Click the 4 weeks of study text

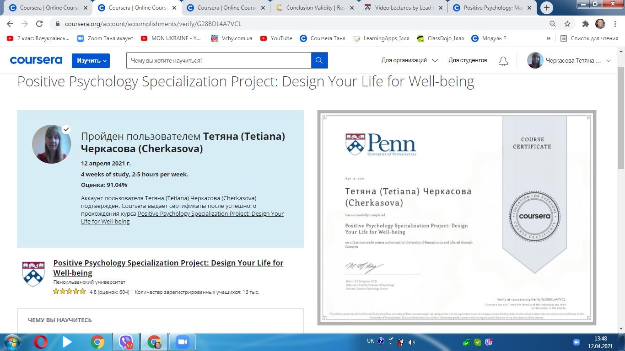click(135, 174)
